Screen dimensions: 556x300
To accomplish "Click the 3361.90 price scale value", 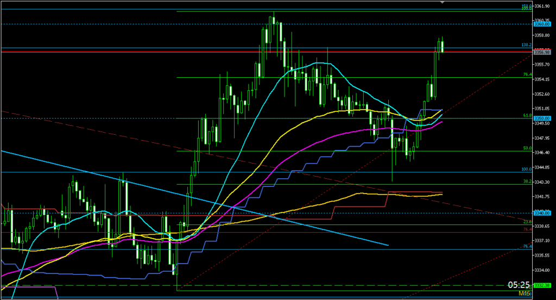I will click(x=542, y=6).
